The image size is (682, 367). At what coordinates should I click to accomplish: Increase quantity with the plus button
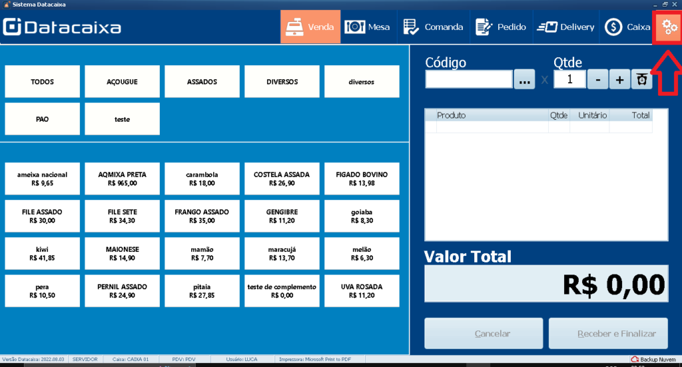[x=619, y=80]
